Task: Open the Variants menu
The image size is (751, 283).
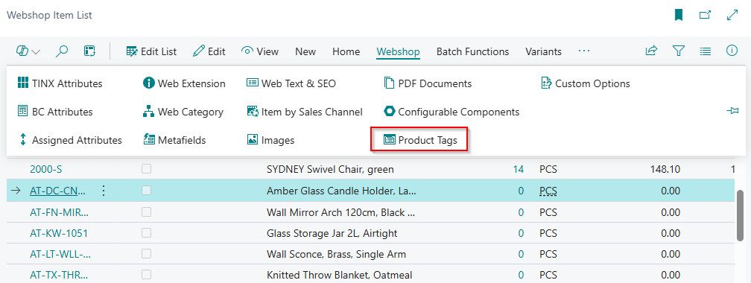Action: click(544, 51)
